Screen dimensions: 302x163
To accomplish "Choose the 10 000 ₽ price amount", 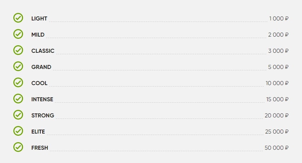I will point(277,83).
